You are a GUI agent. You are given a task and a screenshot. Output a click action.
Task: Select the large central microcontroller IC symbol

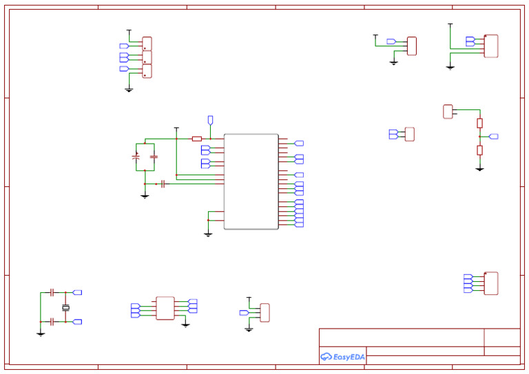coord(251,181)
